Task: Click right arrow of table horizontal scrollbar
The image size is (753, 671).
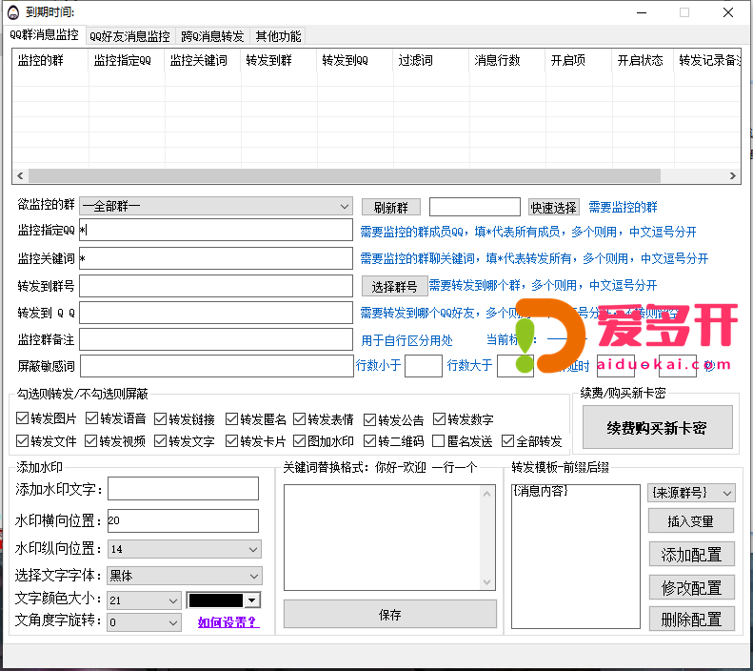Action: (x=732, y=176)
